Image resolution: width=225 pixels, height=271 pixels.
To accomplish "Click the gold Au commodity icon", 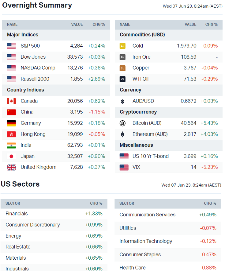I will (x=122, y=46).
